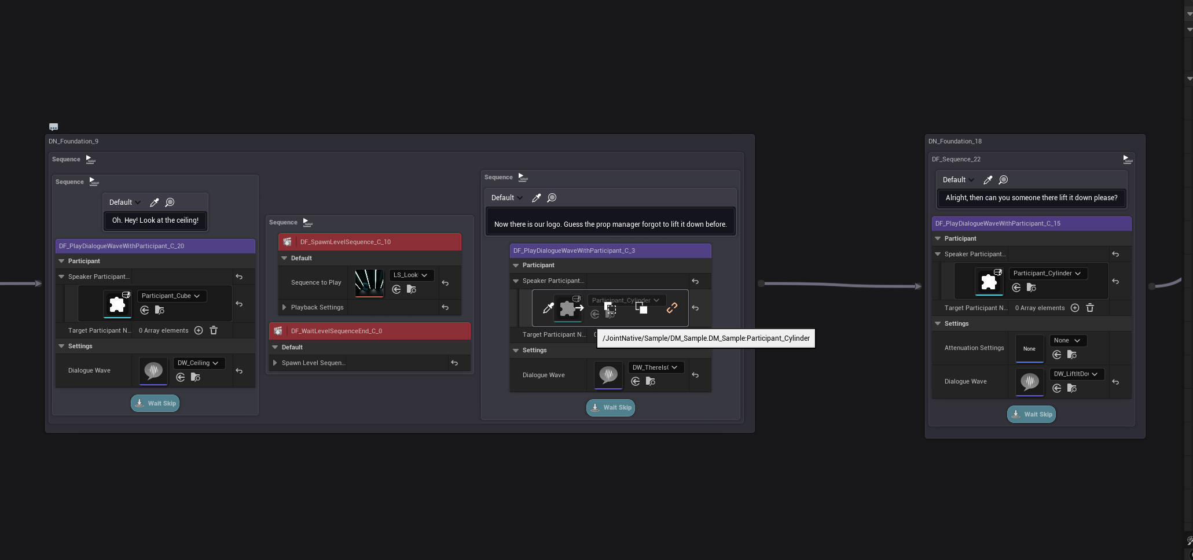Browse to the DW_LiftItDown asset
The height and width of the screenshot is (560, 1193).
1072,388
